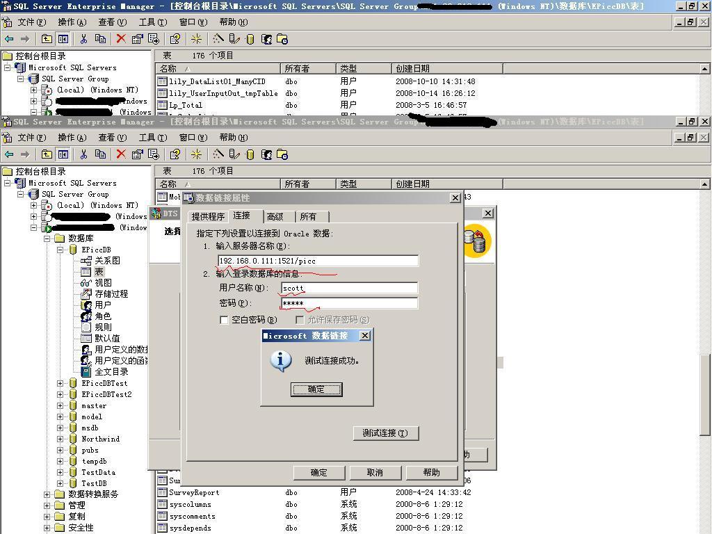Confirm the 测试连接成功 message with 确定
This screenshot has height=534, width=712.
pos(316,389)
